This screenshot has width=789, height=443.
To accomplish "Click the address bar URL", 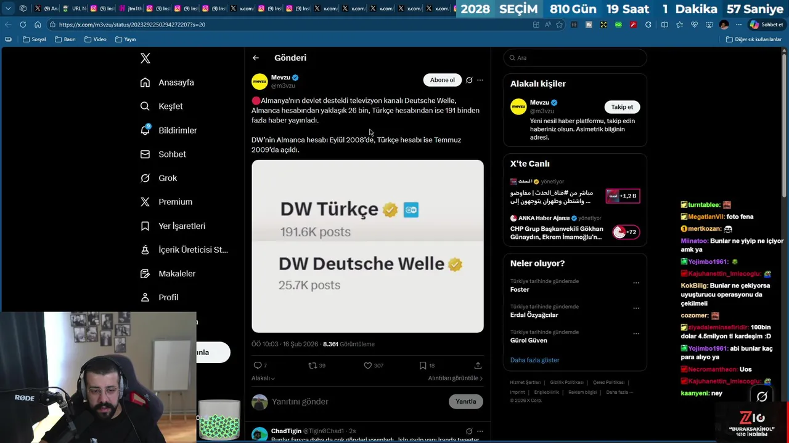I will pos(132,25).
